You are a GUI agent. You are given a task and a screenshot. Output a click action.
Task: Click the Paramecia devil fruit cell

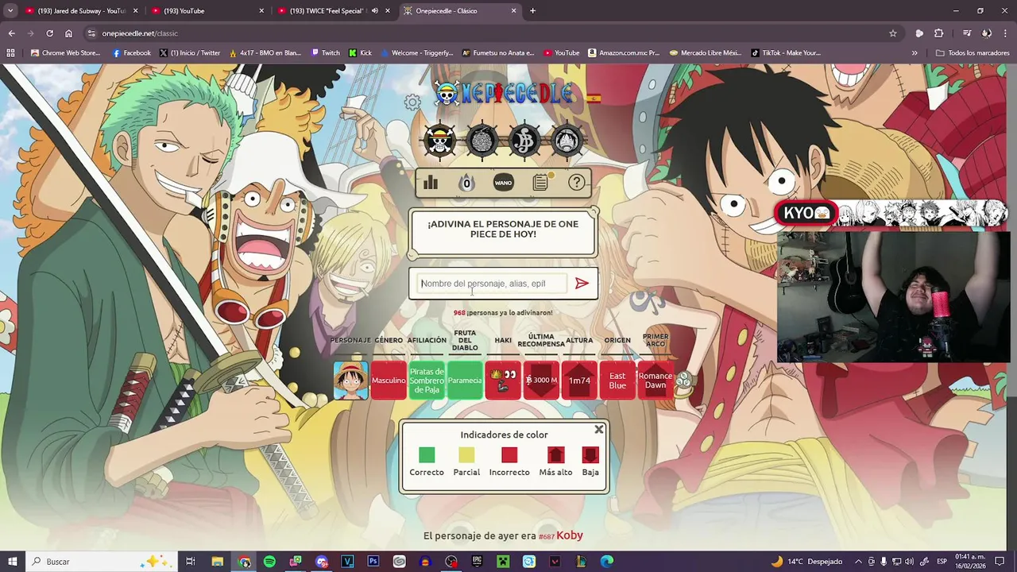[465, 381]
